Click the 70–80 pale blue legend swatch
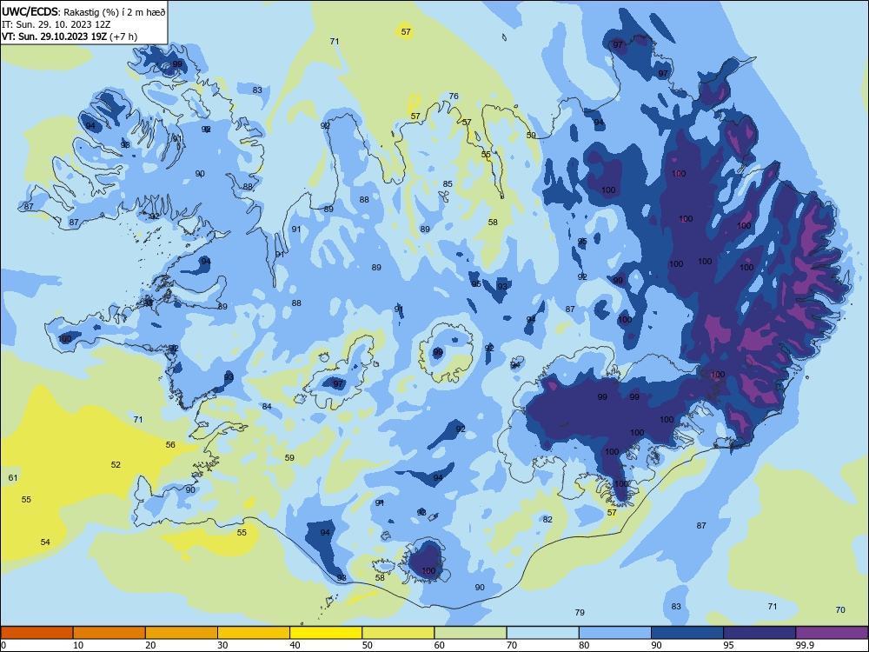Image resolution: width=869 pixels, height=652 pixels. coord(542,633)
